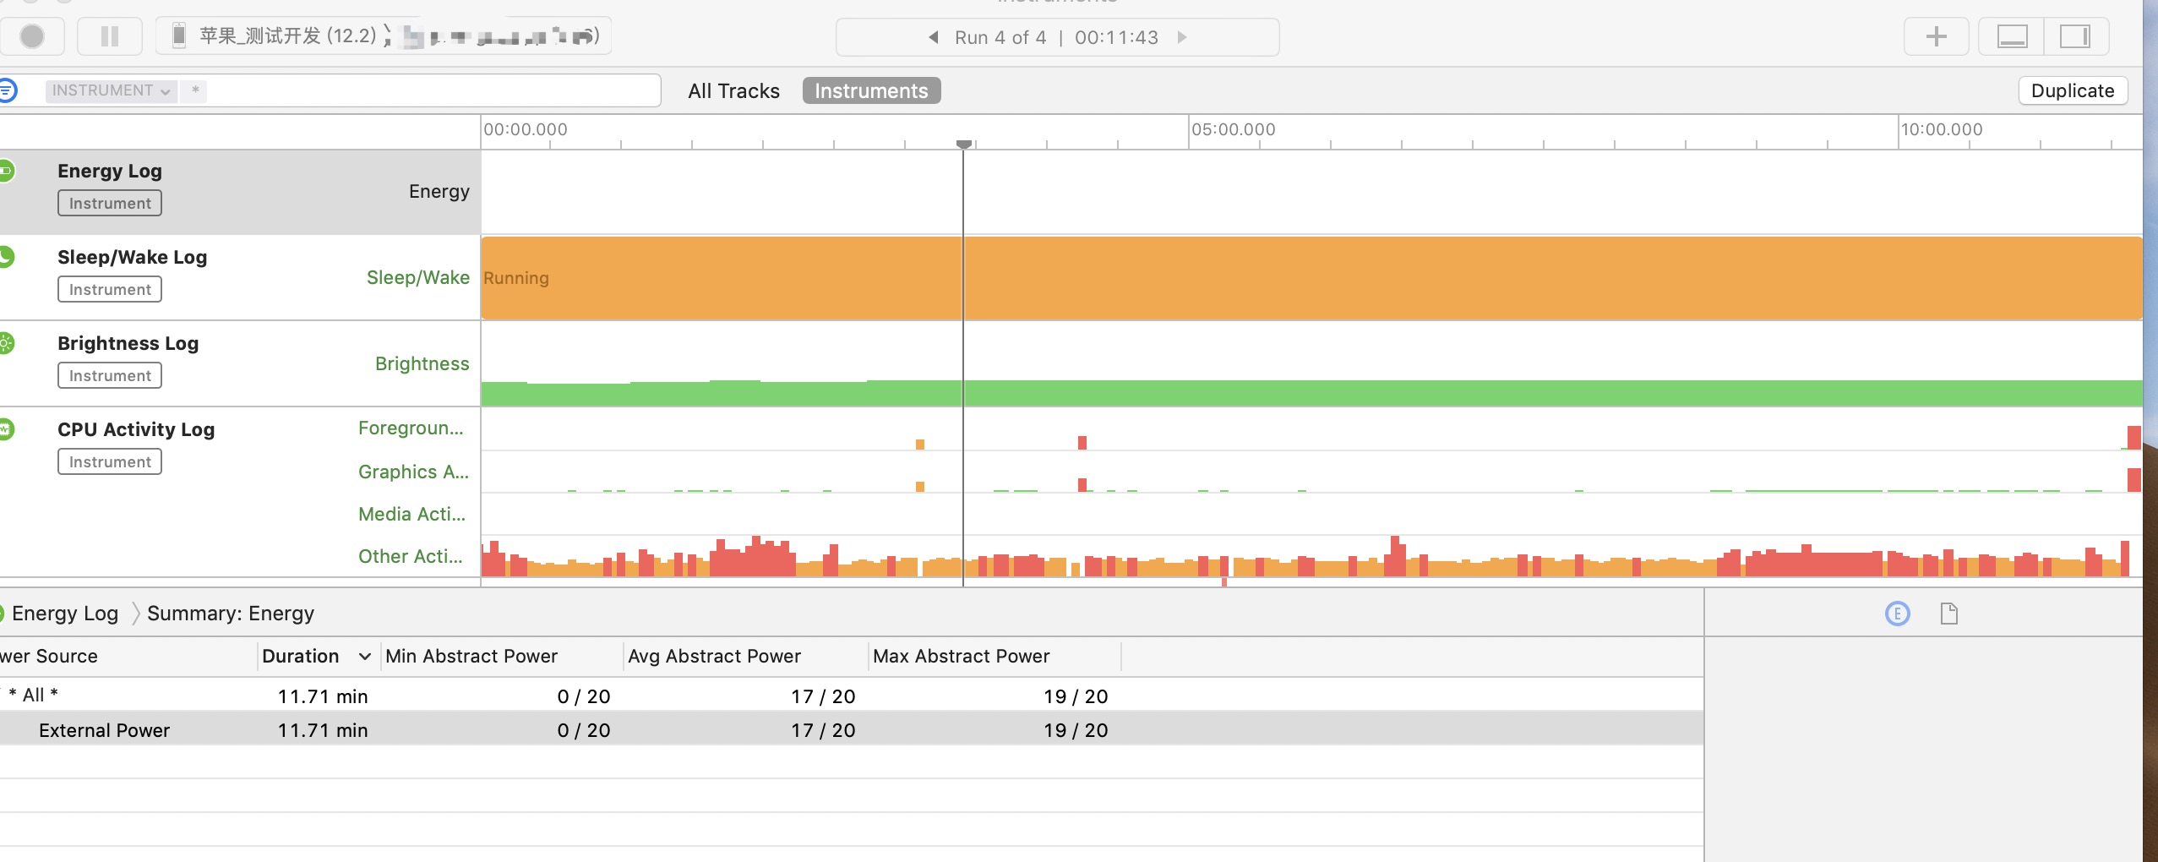Image resolution: width=2158 pixels, height=862 pixels.
Task: Click the Brightness lane label
Action: (x=422, y=364)
